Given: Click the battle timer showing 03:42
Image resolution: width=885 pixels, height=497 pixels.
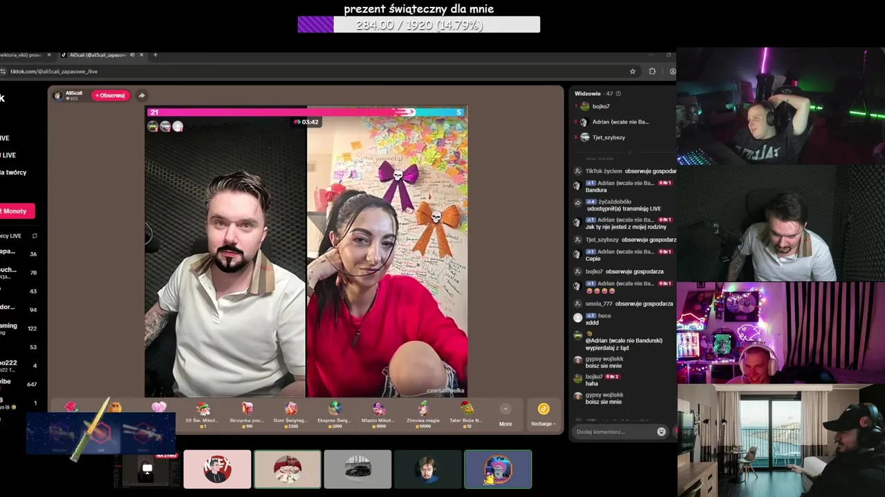Looking at the screenshot, I should (x=306, y=122).
